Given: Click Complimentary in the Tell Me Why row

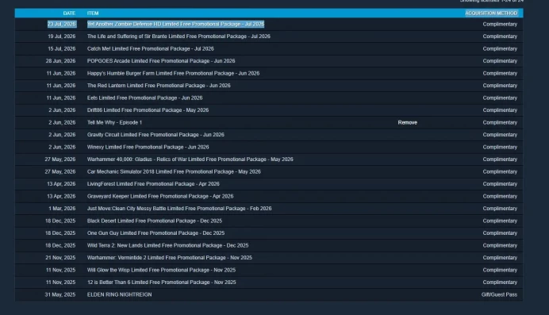Looking at the screenshot, I should coord(500,122).
